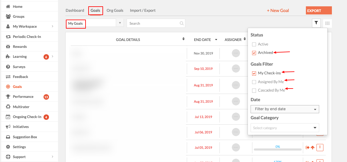Open three-dot menu in Jul 05, 2019 row

(320, 148)
